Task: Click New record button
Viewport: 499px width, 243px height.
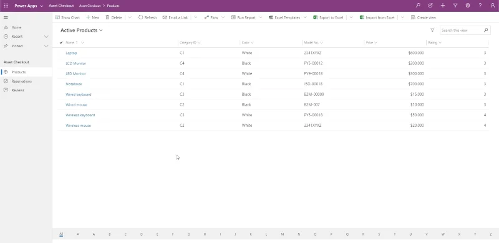Action: [x=92, y=17]
